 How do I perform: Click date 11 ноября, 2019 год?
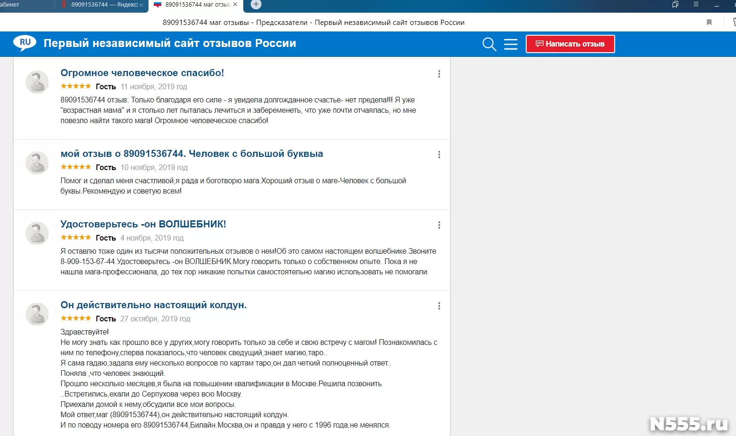point(154,86)
